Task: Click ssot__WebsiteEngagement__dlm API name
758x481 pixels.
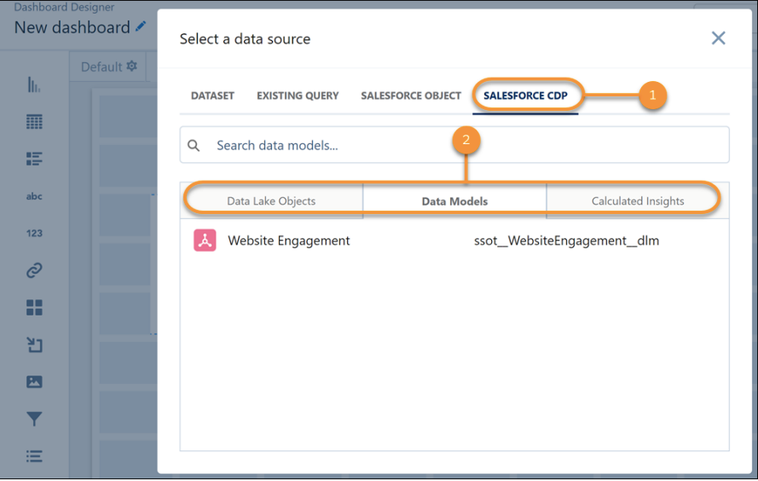Action: coord(566,240)
